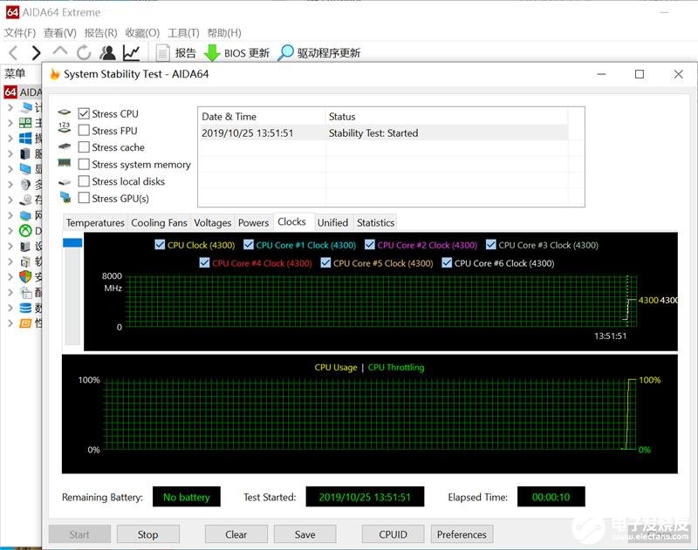
Task: Expand the network node chevron in sidebar
Action: tap(10, 215)
